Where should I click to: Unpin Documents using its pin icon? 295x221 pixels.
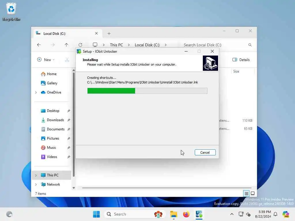tap(69, 129)
